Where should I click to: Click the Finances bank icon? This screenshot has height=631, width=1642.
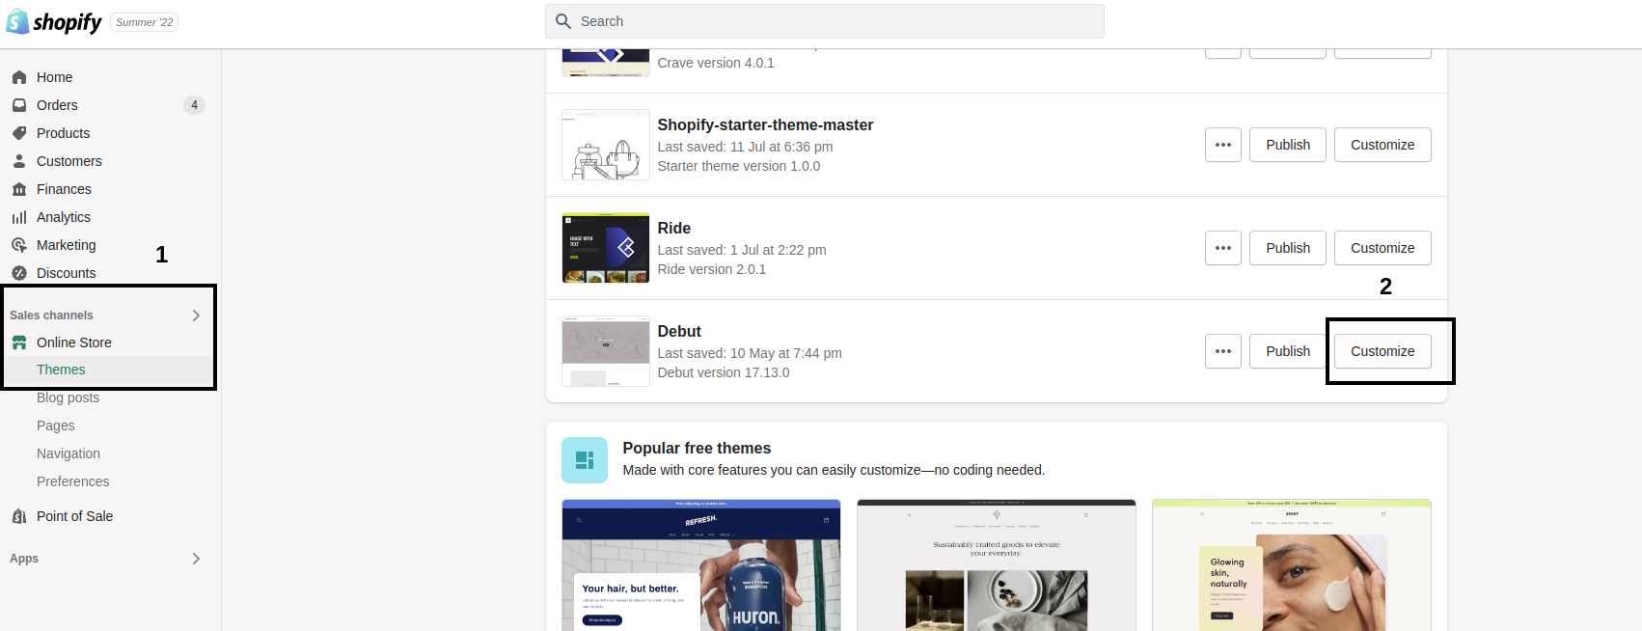[19, 189]
